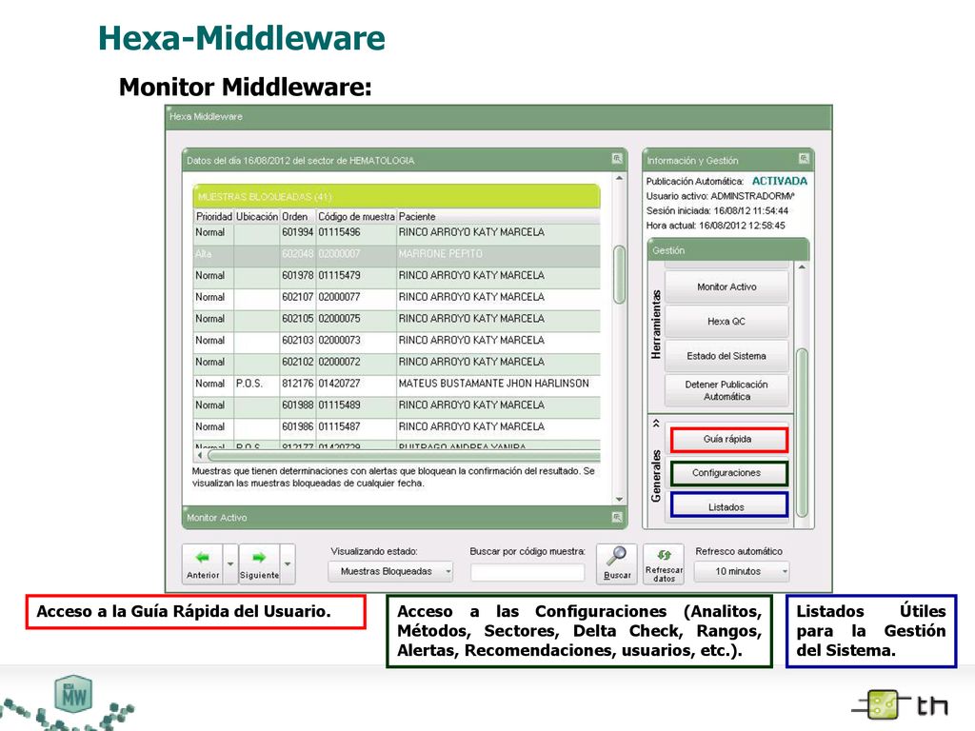Open the dropdown arrow beside Siguiente
This screenshot has height=731, width=975.
pos(288,563)
